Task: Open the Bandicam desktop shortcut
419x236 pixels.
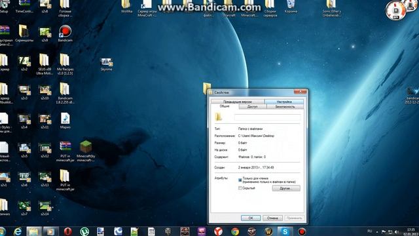Action: (65, 33)
